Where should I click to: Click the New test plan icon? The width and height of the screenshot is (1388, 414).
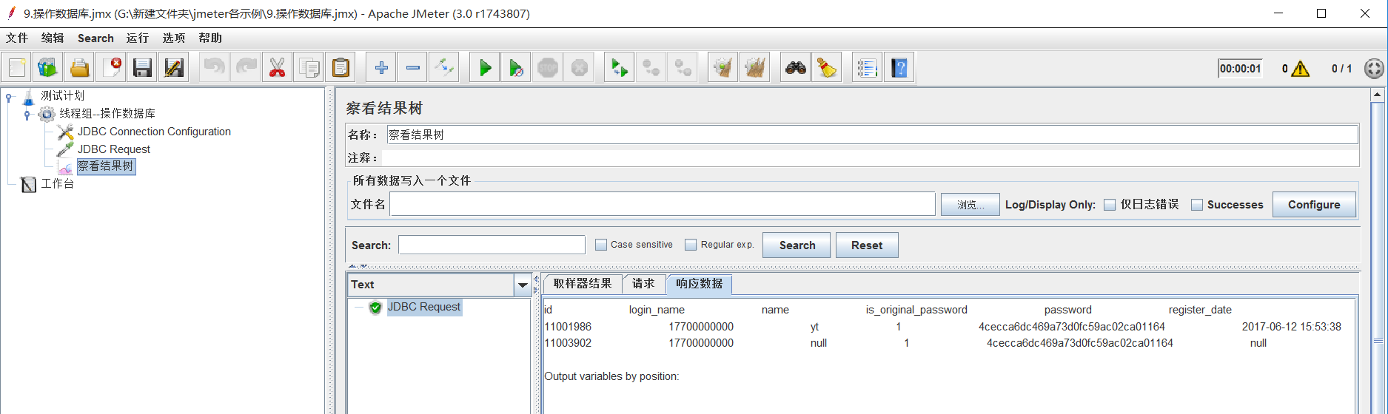pos(17,68)
